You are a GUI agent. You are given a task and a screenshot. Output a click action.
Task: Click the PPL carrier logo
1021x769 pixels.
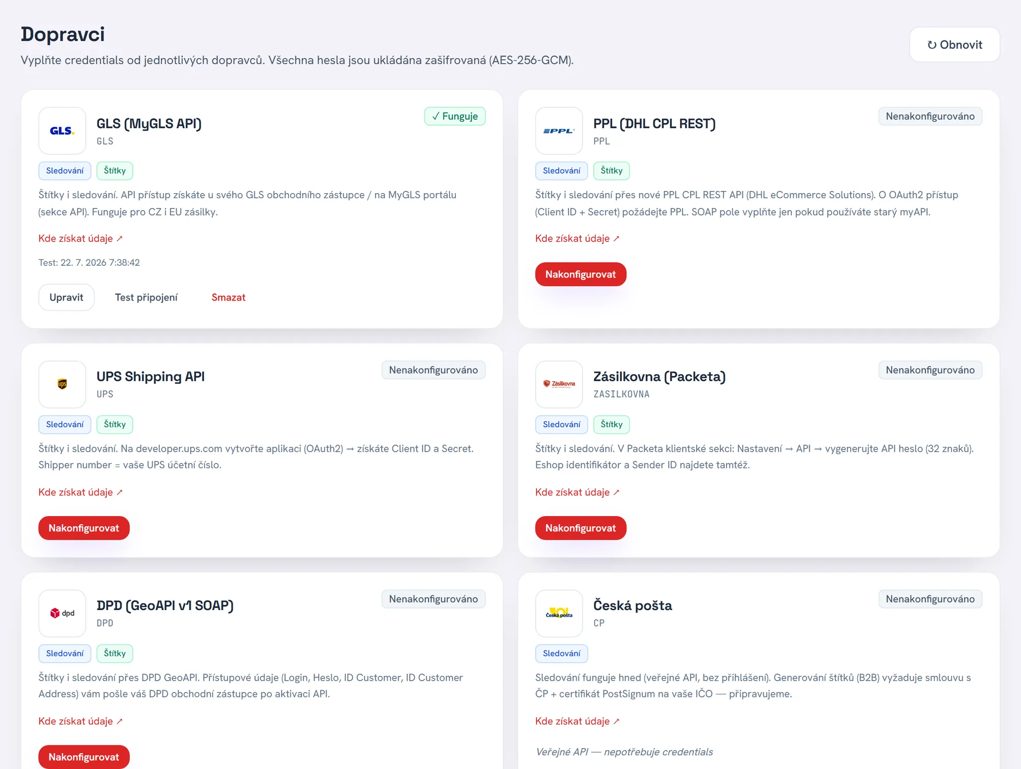coord(559,131)
